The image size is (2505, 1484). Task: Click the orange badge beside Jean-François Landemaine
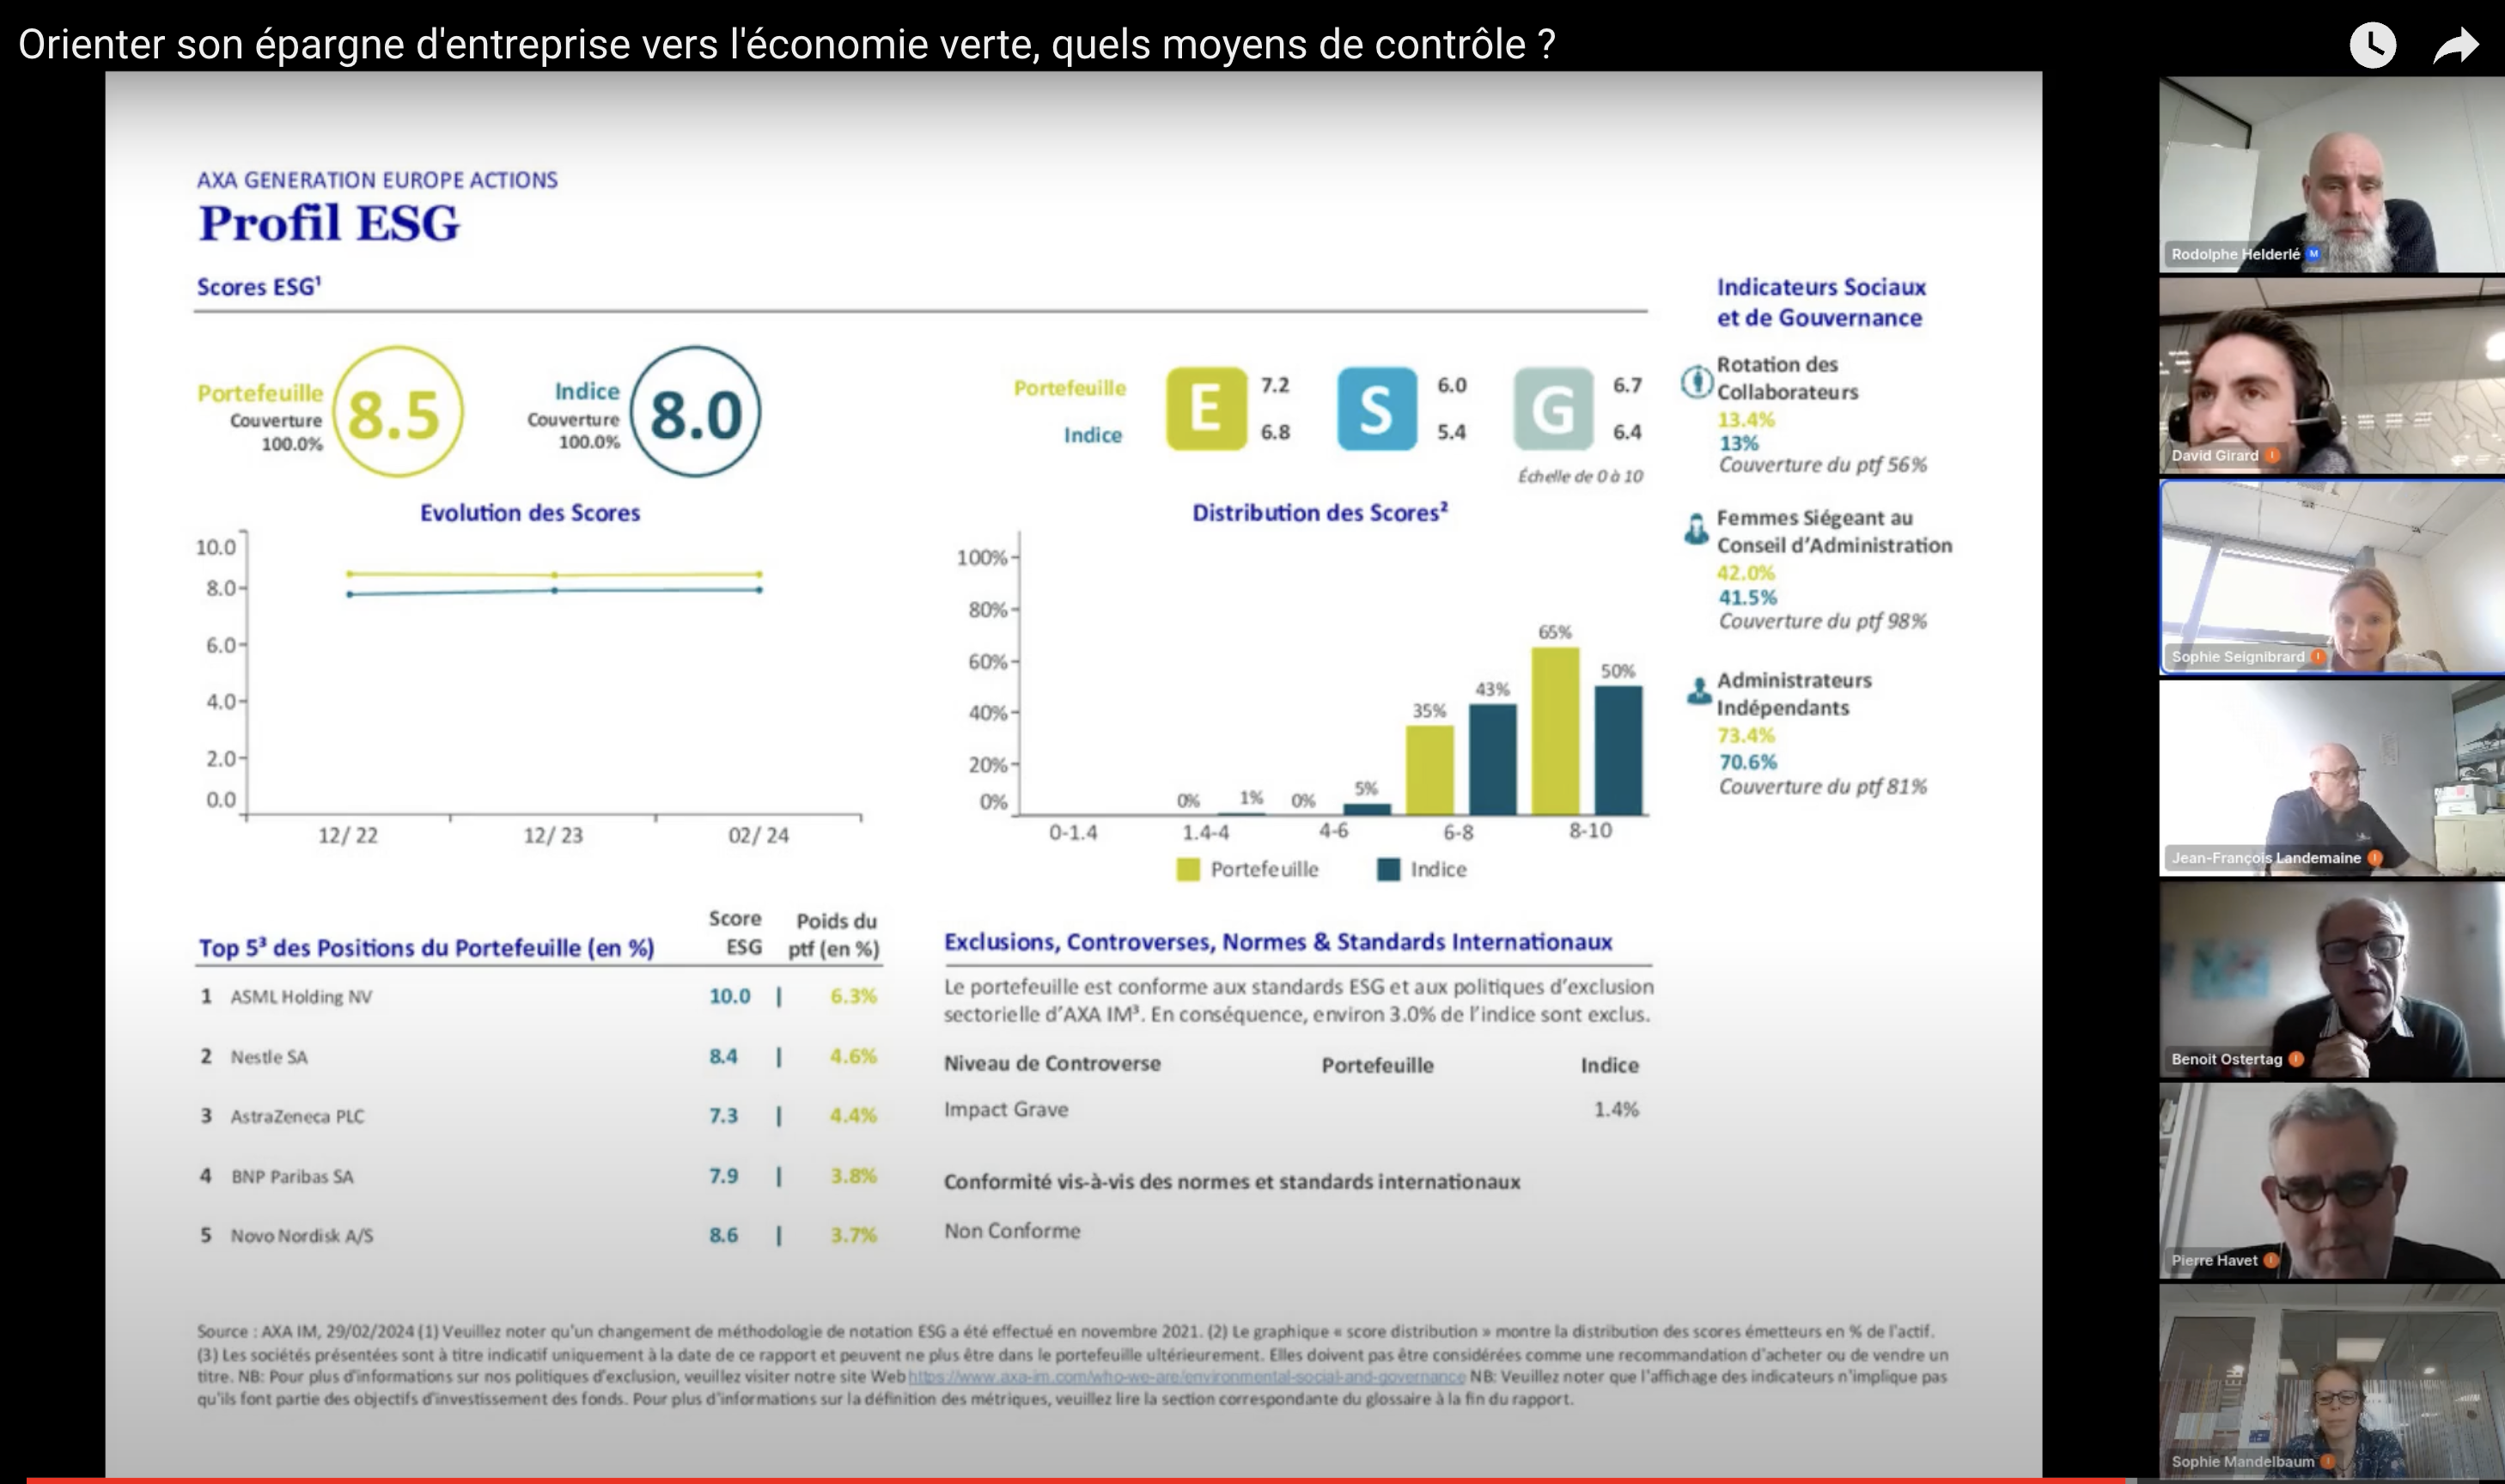coord(2374,858)
